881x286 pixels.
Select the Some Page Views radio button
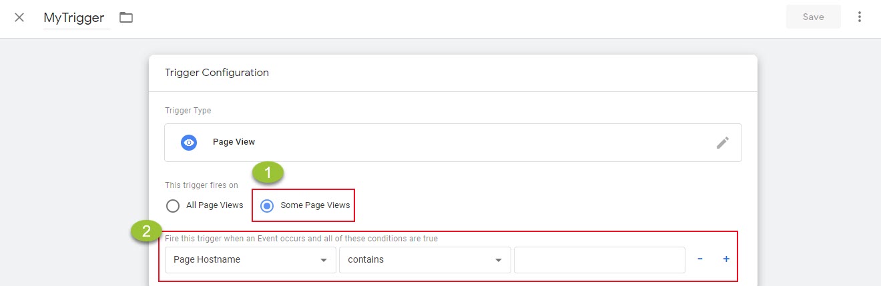click(268, 205)
